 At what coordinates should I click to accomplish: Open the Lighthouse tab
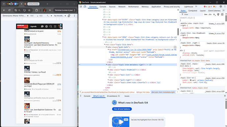point(189,7)
